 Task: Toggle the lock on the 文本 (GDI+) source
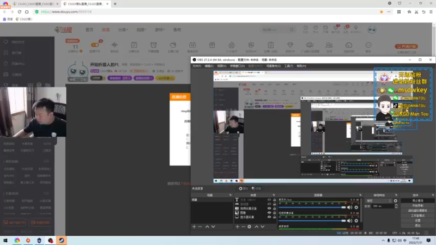coord(274,200)
